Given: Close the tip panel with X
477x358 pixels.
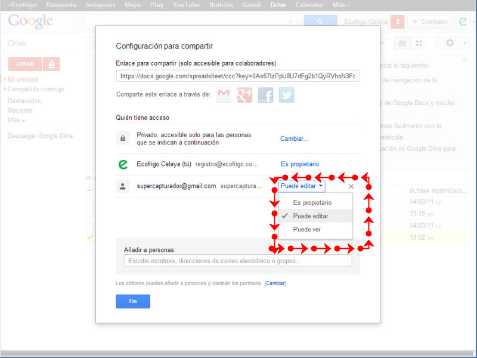Looking at the screenshot, I should 464,59.
